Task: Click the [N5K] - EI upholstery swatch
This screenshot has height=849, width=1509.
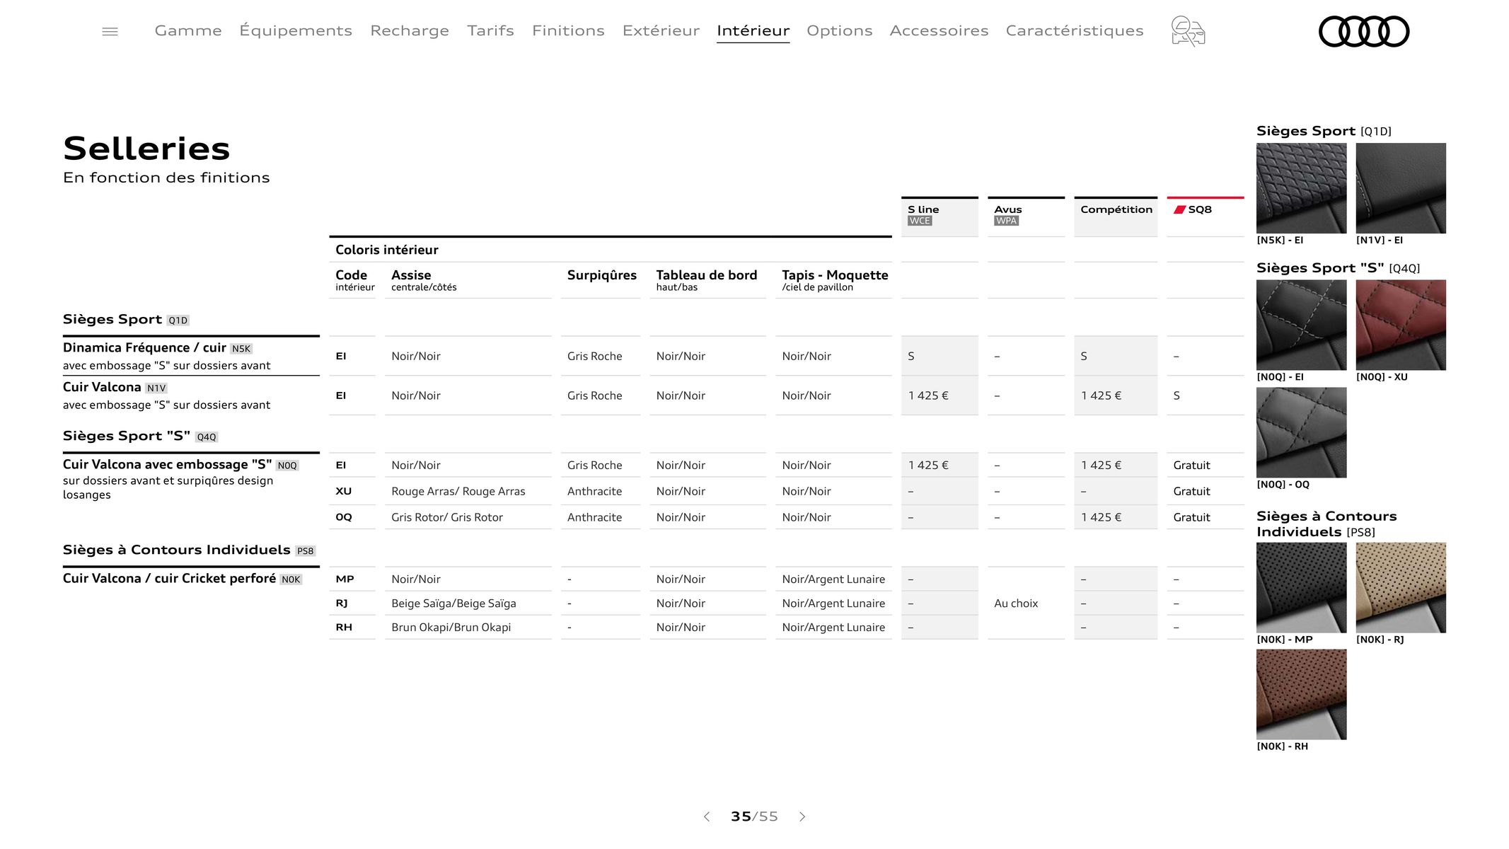Action: 1301,188
